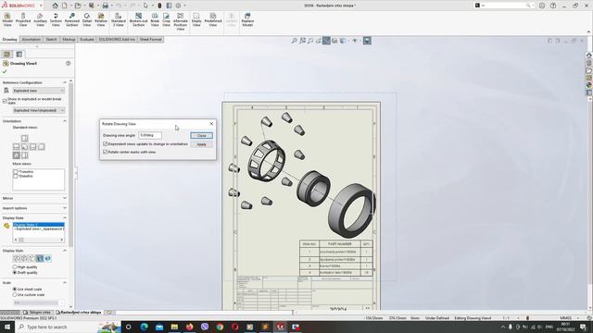Select the highlighted isometric standard view icon
Screen dimensions: 593x333
17,155
